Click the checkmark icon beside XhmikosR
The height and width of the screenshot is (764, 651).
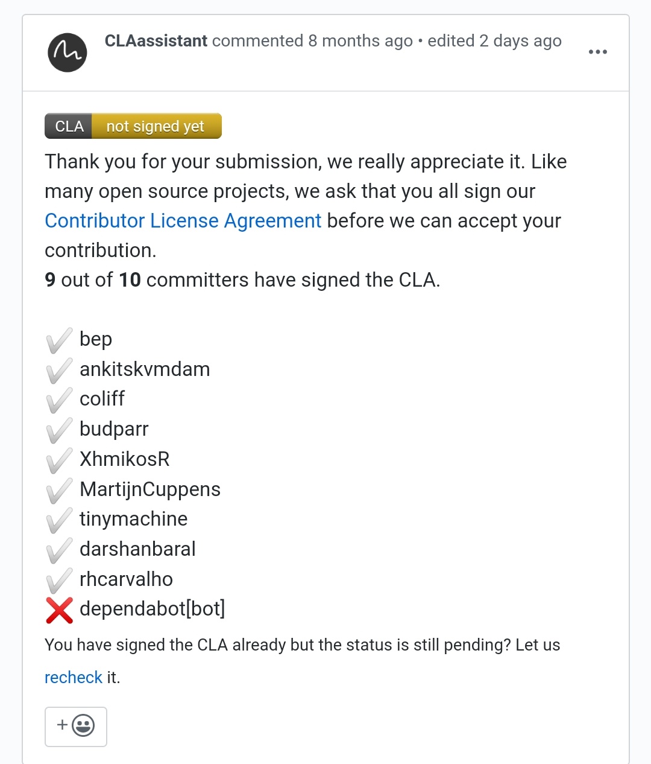(x=59, y=460)
